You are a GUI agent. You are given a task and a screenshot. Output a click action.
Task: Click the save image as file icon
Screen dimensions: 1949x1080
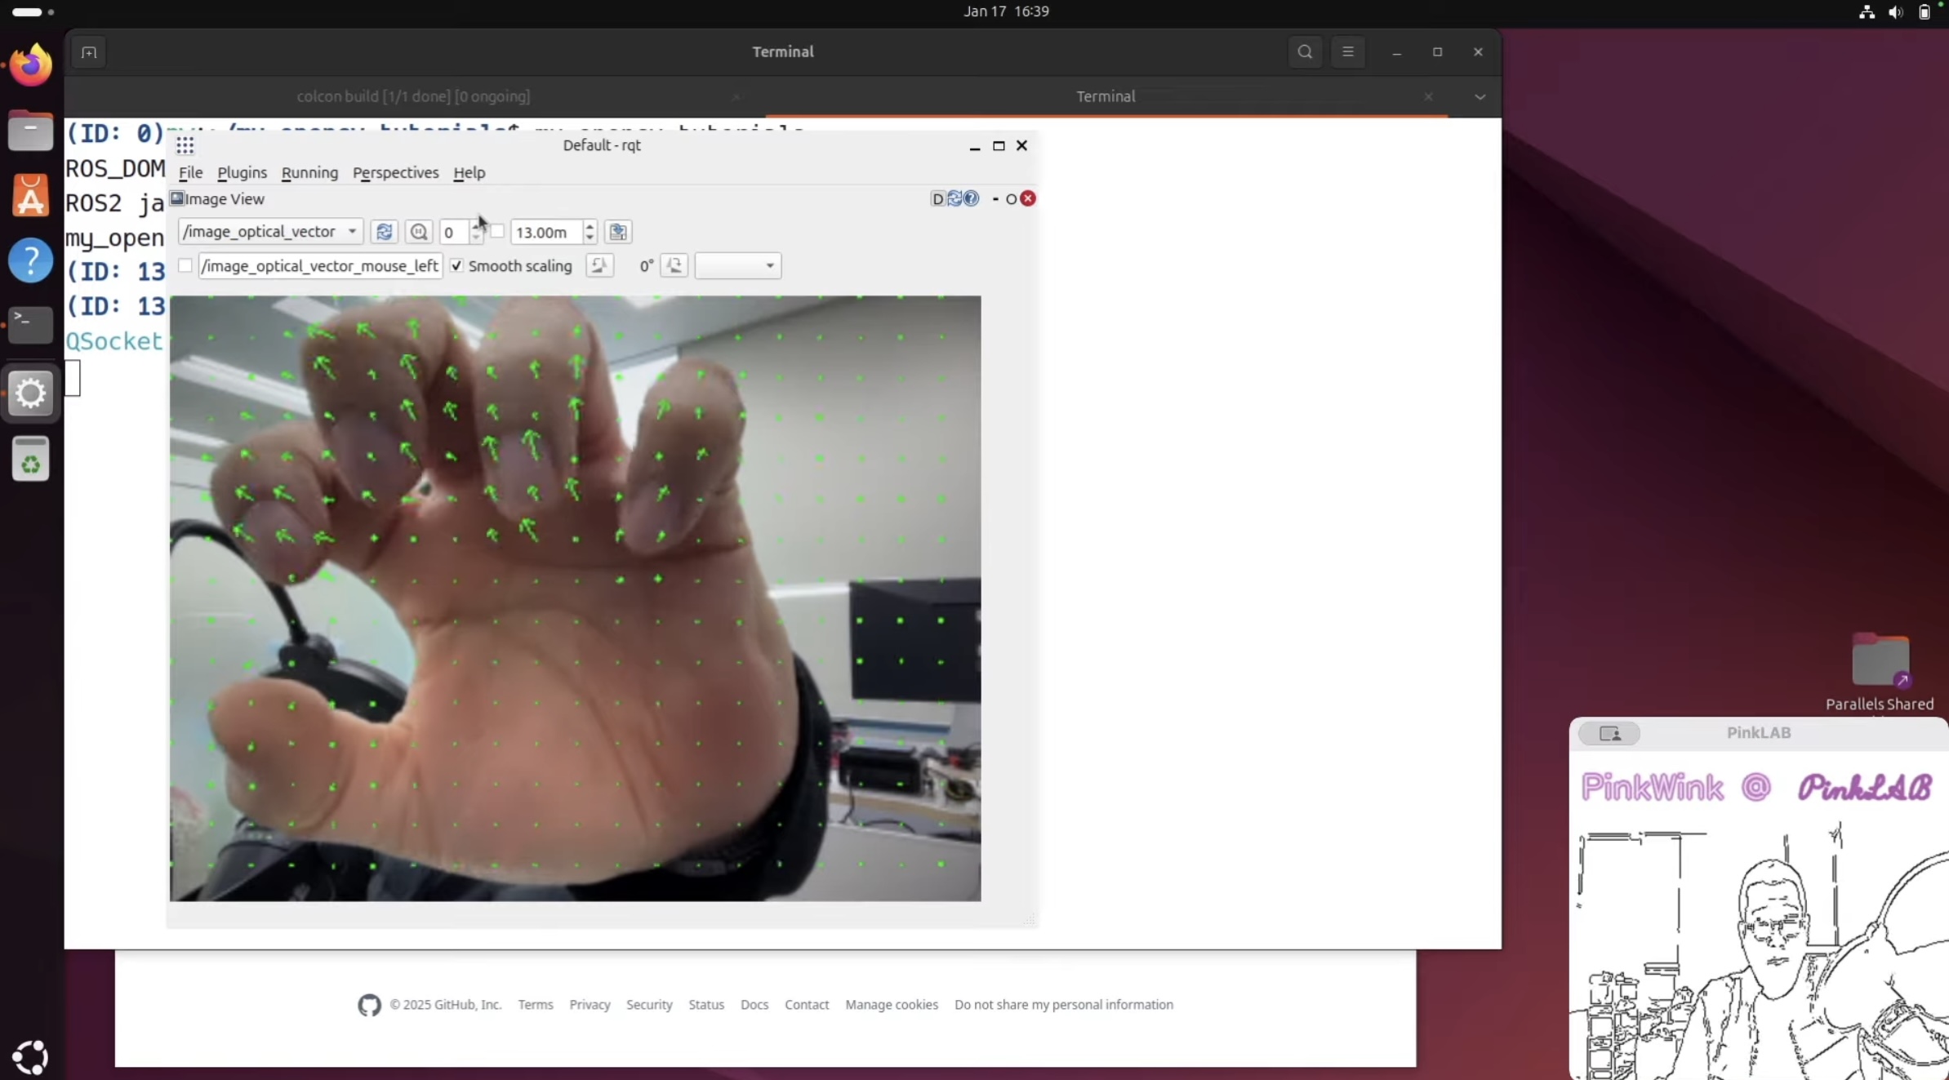(x=618, y=232)
